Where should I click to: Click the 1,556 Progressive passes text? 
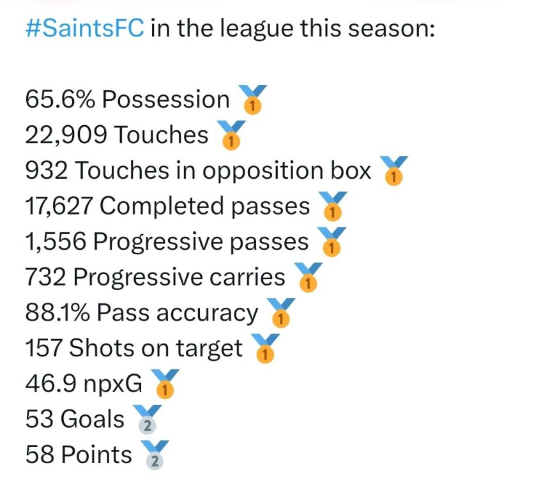tap(167, 242)
